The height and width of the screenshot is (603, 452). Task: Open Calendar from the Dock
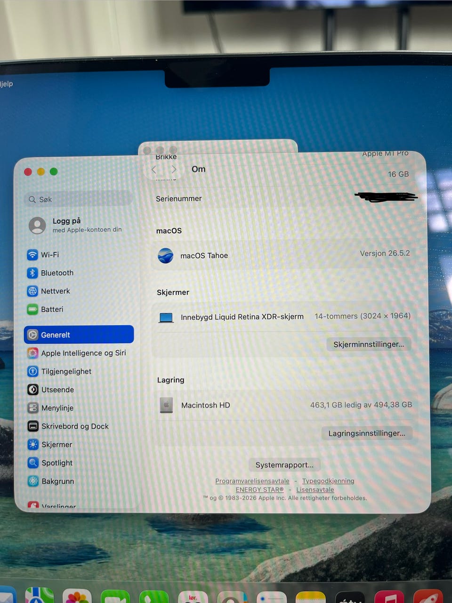(193, 597)
